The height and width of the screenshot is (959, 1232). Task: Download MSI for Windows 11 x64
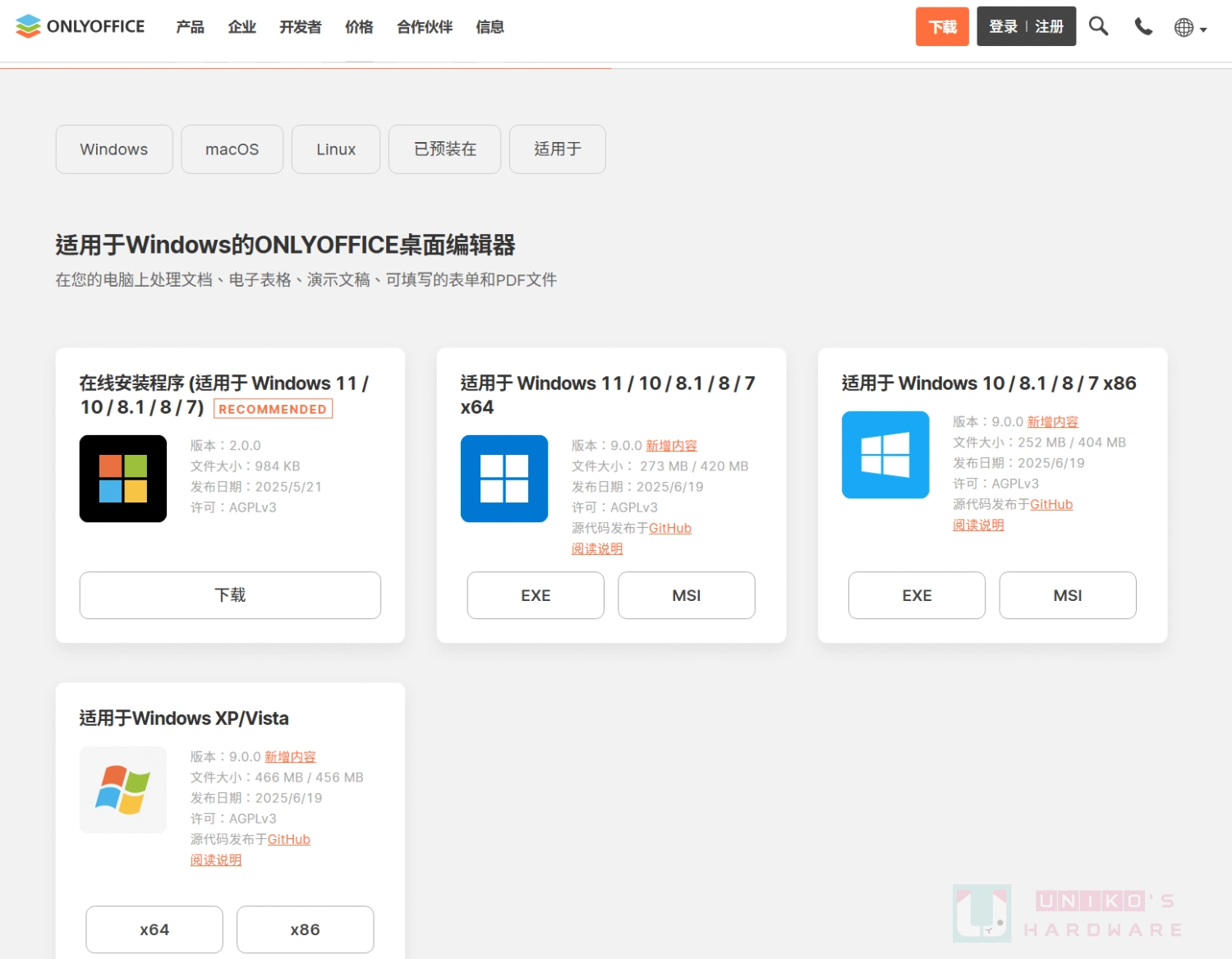[x=687, y=595]
